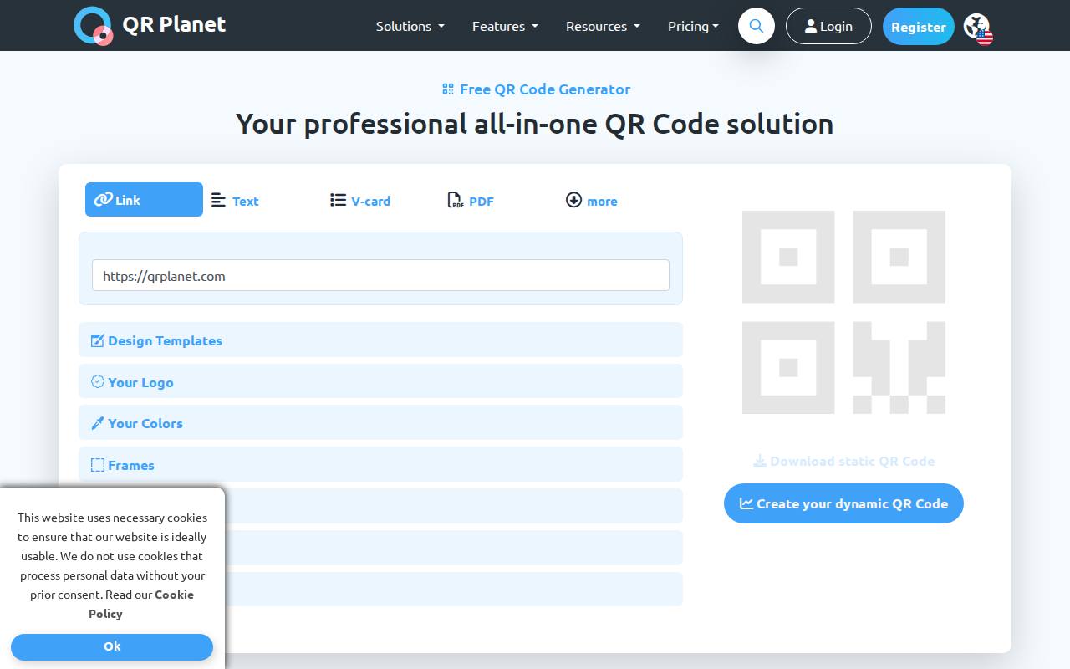Click the PDF file icon

coord(456,200)
